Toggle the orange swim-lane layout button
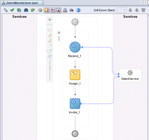Screen dimensions: 149x140 [46, 10]
